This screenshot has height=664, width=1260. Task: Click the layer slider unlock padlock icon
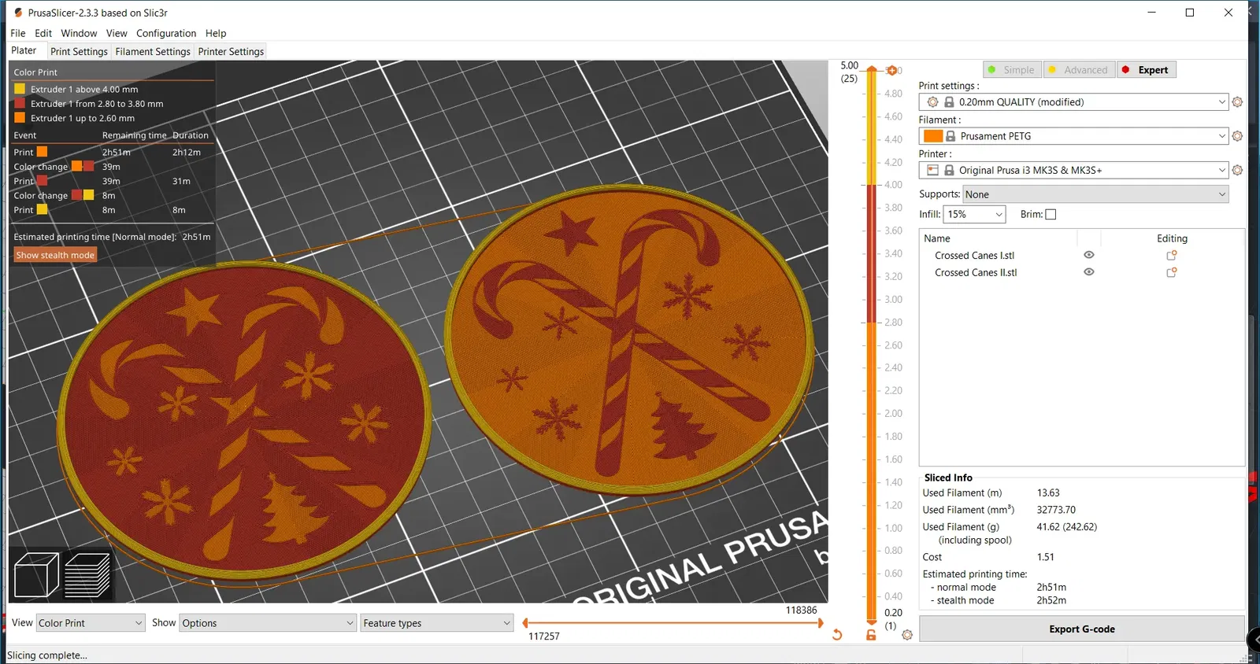[871, 635]
